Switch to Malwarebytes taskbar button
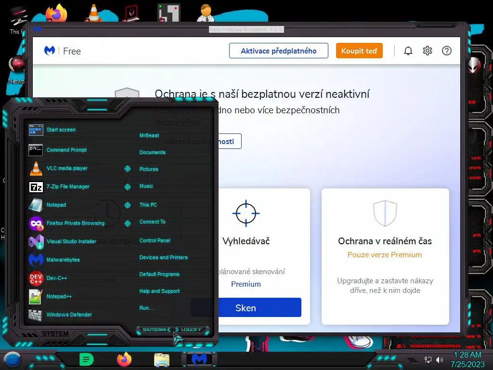Viewport: 493px width, 370px height. (199, 359)
